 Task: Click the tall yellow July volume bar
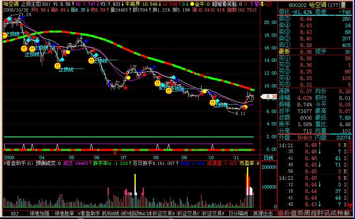[135, 184]
